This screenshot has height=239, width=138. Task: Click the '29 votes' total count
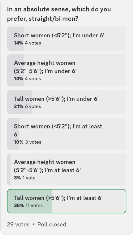[18, 225]
